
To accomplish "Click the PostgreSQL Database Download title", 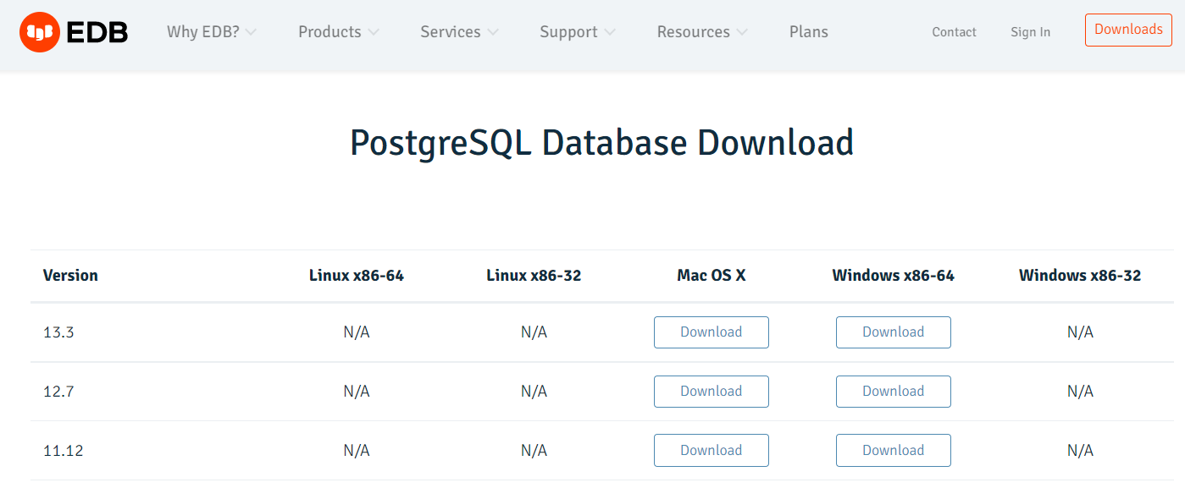I will pos(601,141).
